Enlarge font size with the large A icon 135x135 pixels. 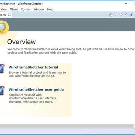(x=131, y=15)
